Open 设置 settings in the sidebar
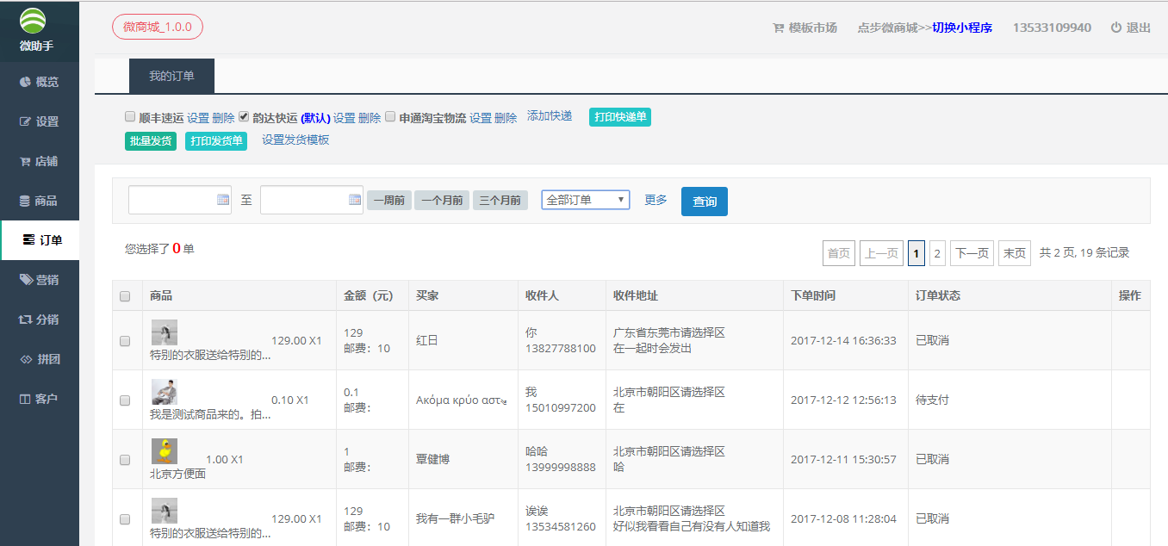This screenshot has height=546, width=1168. pos(40,121)
